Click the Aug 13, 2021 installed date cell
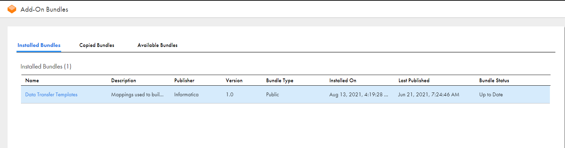 [x=358, y=95]
